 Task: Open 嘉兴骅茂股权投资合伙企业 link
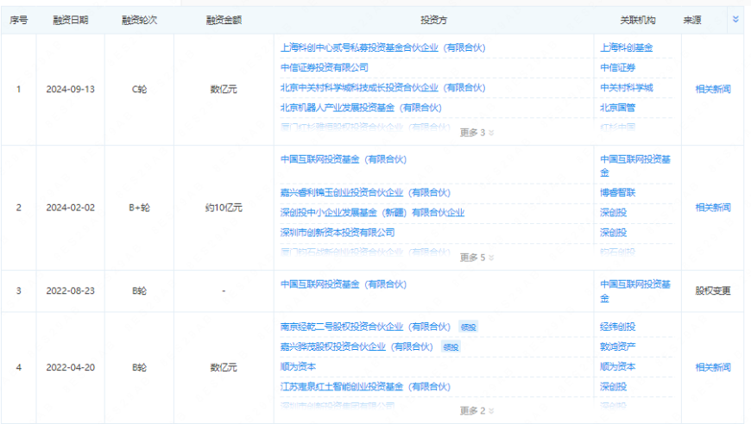pos(357,346)
